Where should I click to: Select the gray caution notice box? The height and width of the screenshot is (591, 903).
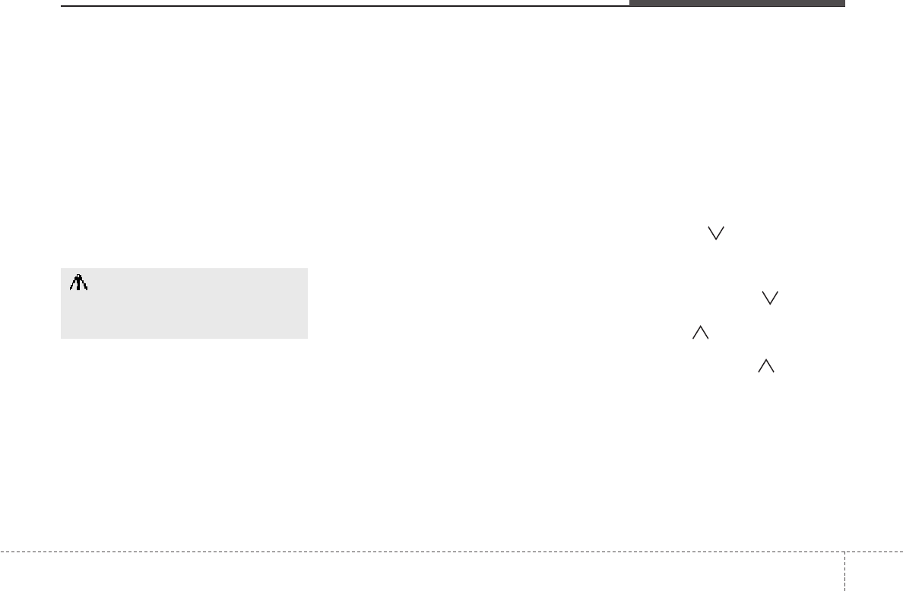[184, 303]
